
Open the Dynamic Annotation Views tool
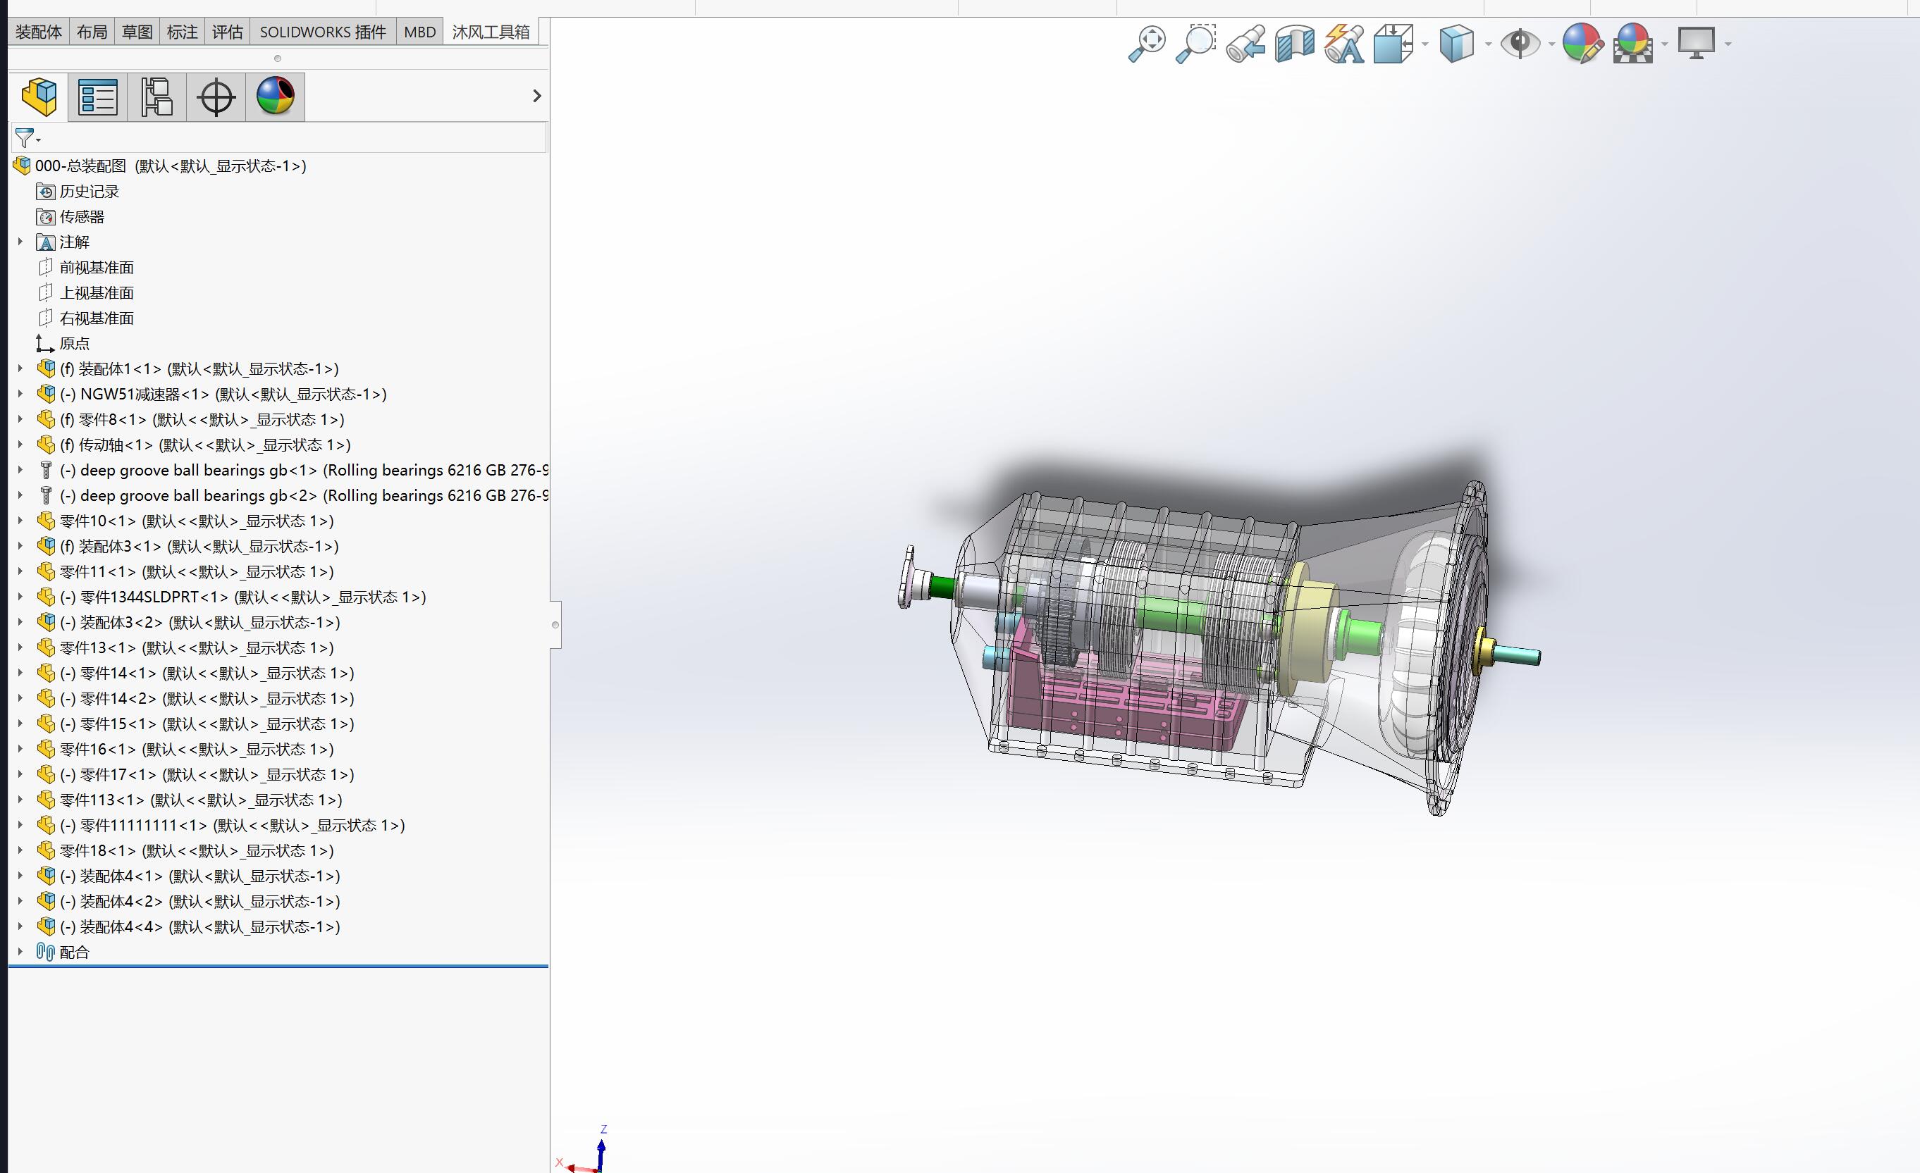point(1344,44)
